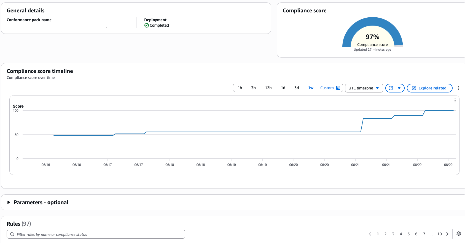Image resolution: width=465 pixels, height=243 pixels.
Task: Click 'Updated 27 minutes ago' text
Action: (x=372, y=50)
